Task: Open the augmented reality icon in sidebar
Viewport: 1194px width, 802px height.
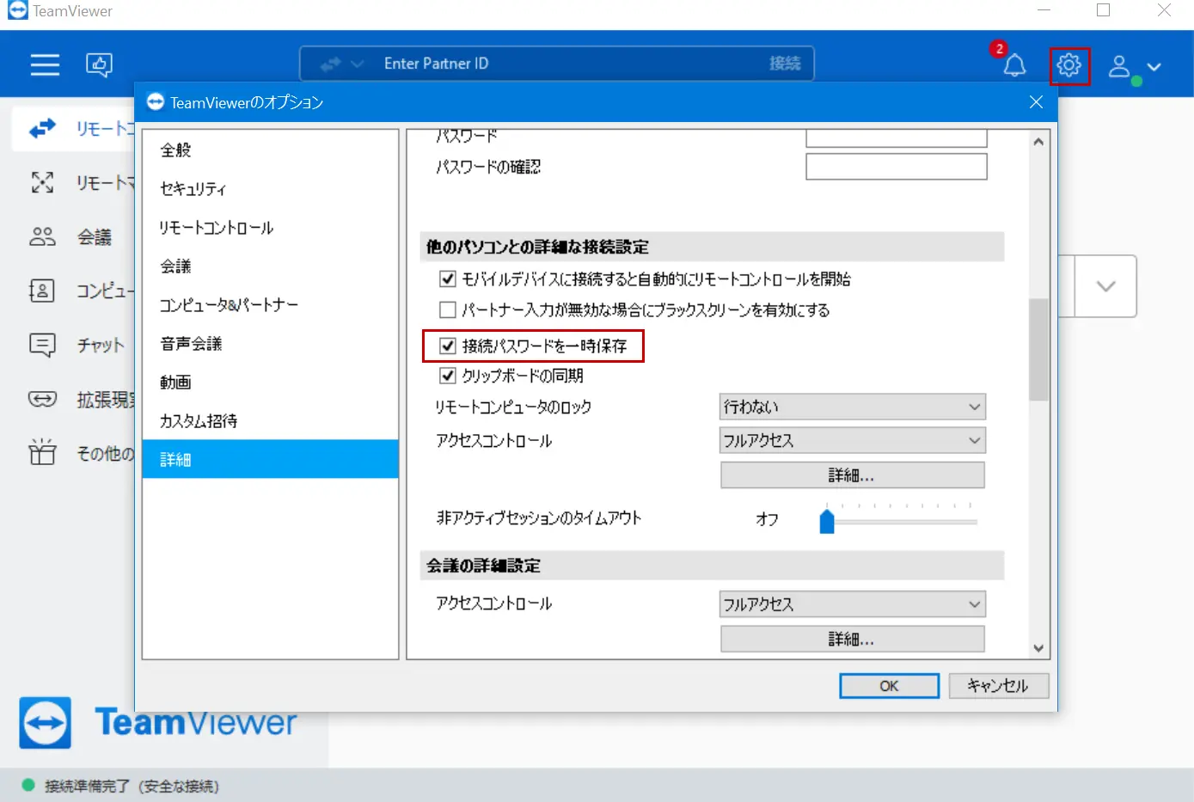Action: [x=42, y=399]
